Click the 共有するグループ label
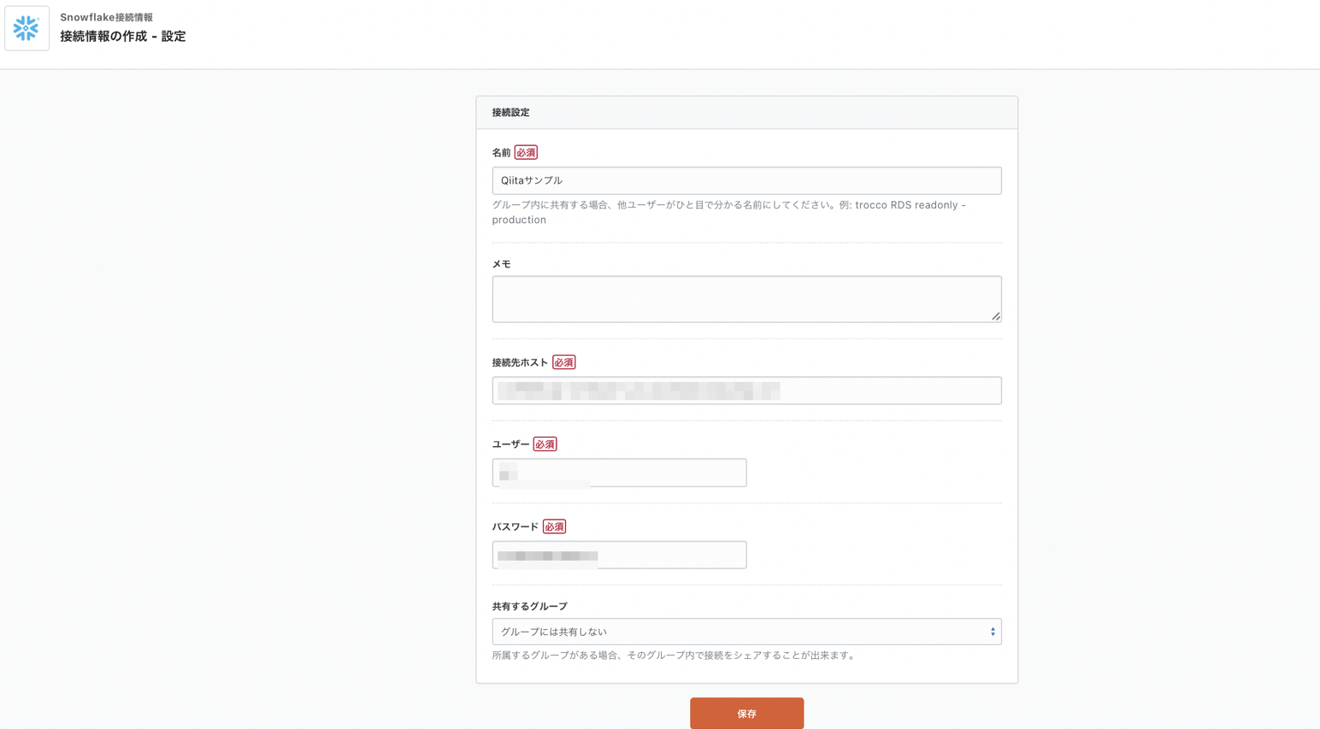The height and width of the screenshot is (729, 1320). 529,606
